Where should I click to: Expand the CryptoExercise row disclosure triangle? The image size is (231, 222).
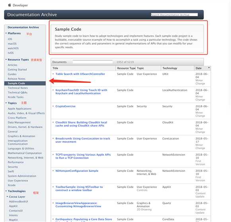click(53, 106)
